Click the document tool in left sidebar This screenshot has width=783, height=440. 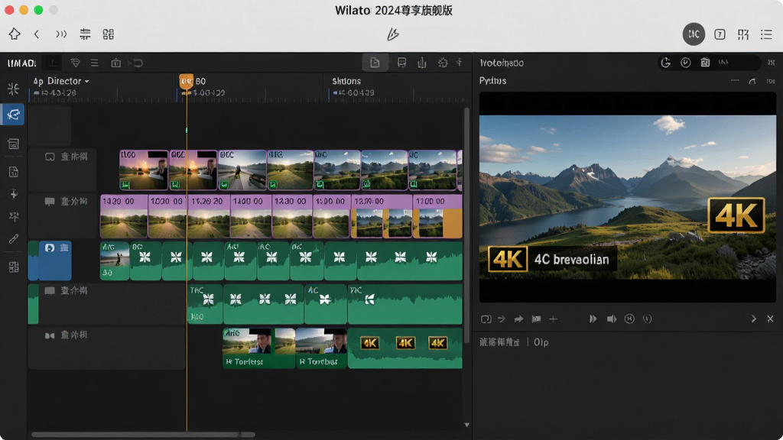pos(14,172)
